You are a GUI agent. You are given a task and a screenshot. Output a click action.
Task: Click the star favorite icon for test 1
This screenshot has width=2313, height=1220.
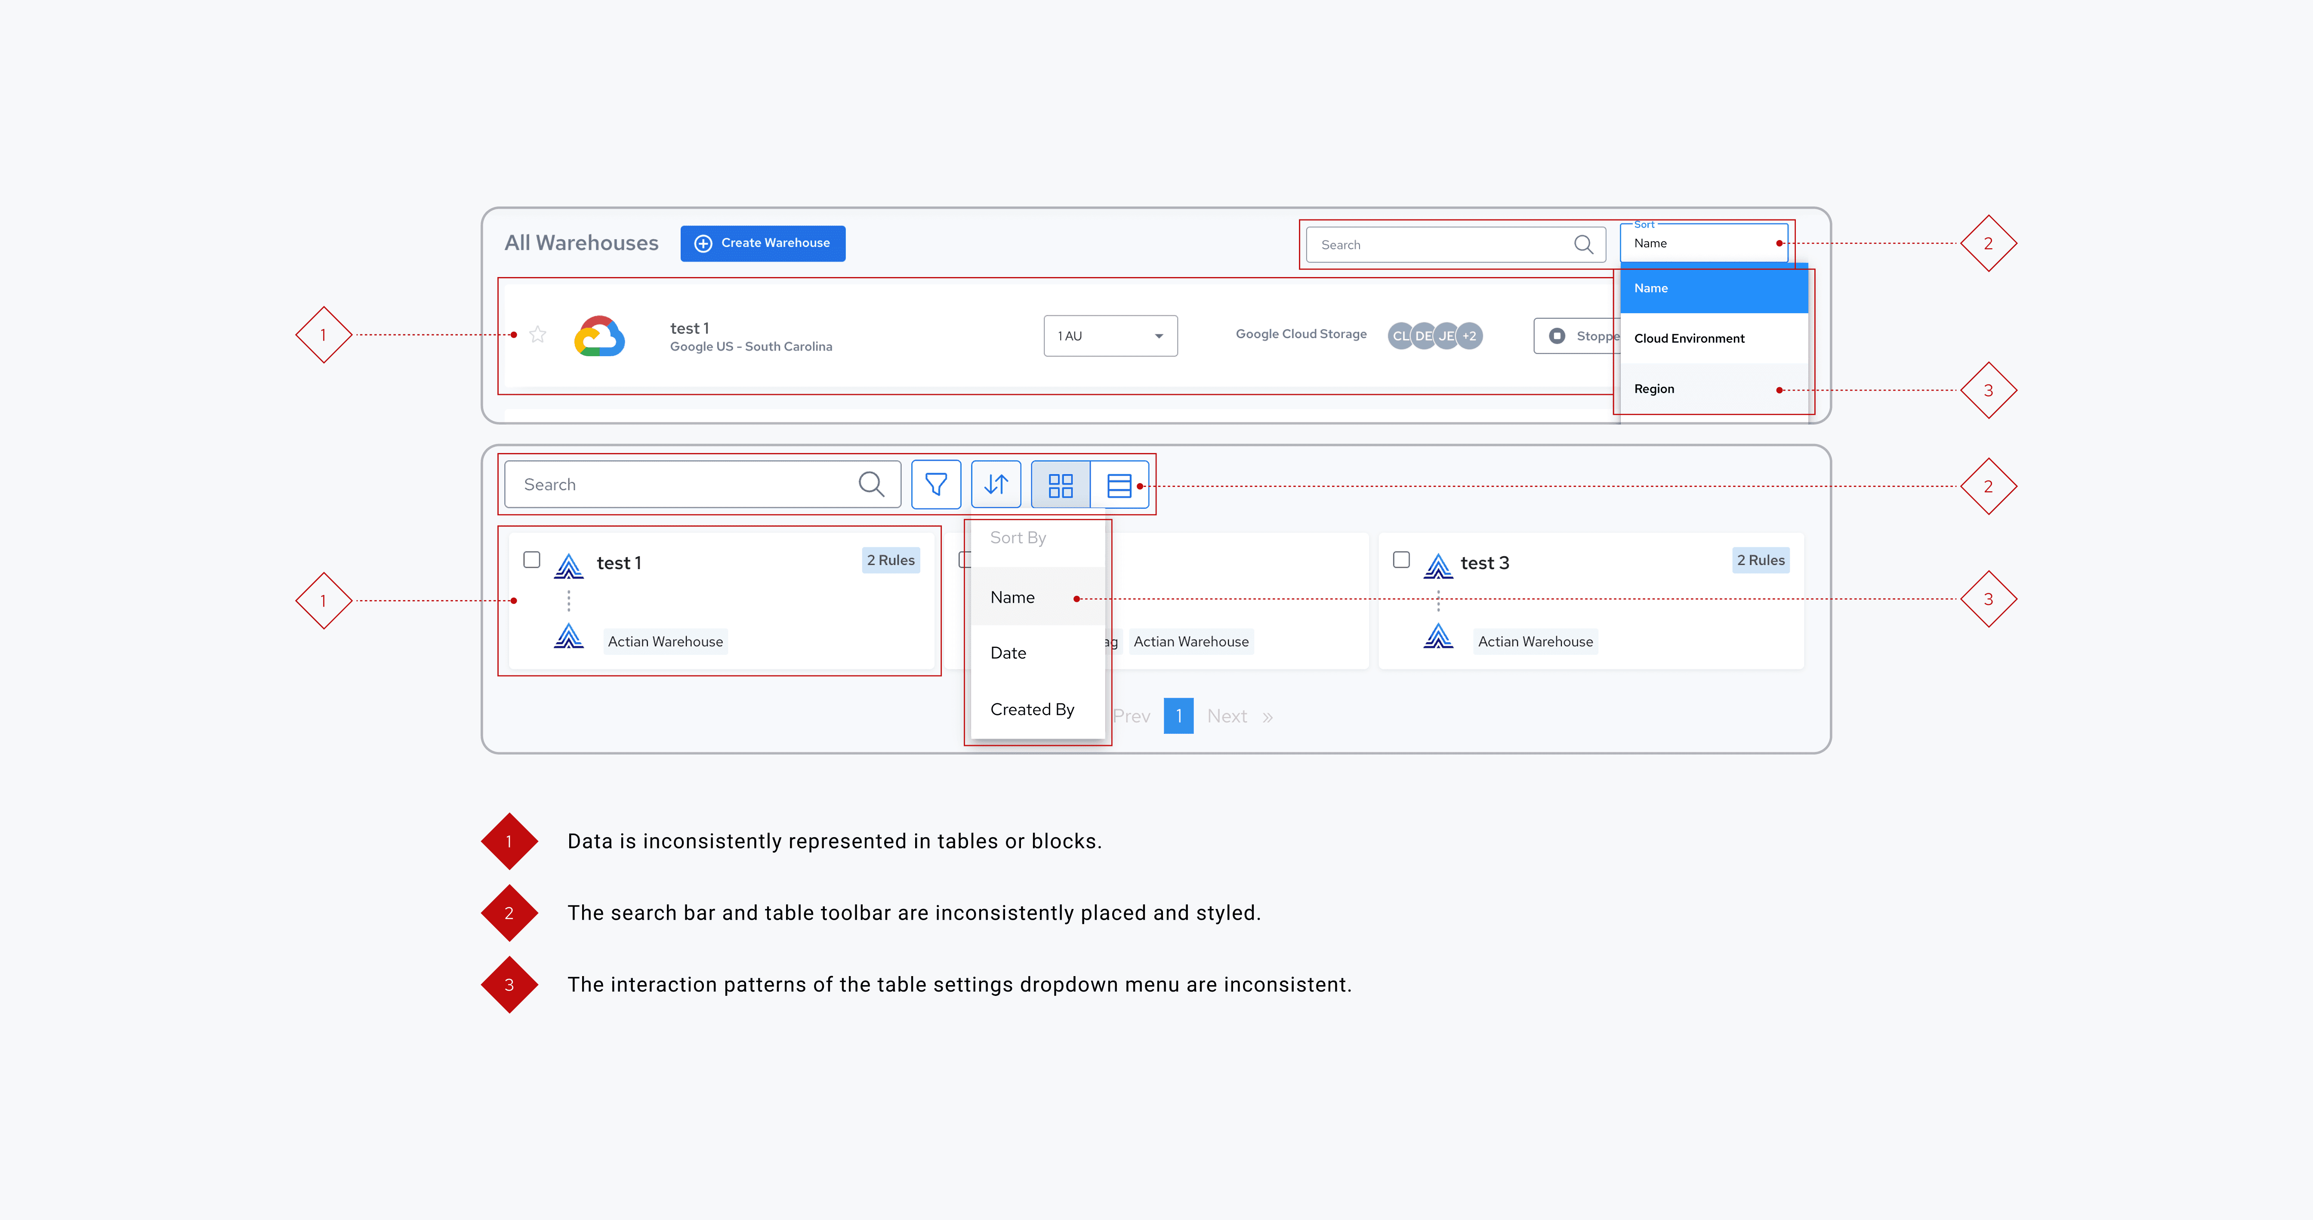click(538, 335)
